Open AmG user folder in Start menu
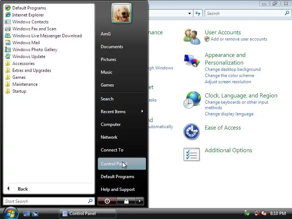292x219 pixels. (x=105, y=34)
